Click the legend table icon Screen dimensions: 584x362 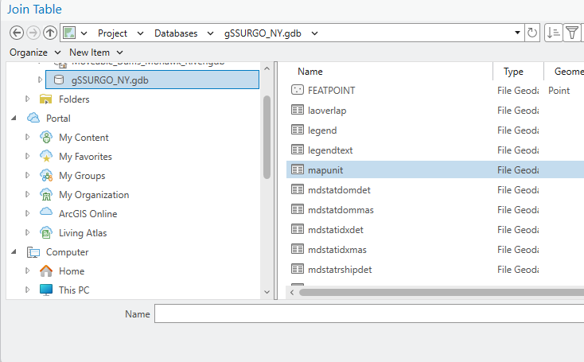coord(298,130)
